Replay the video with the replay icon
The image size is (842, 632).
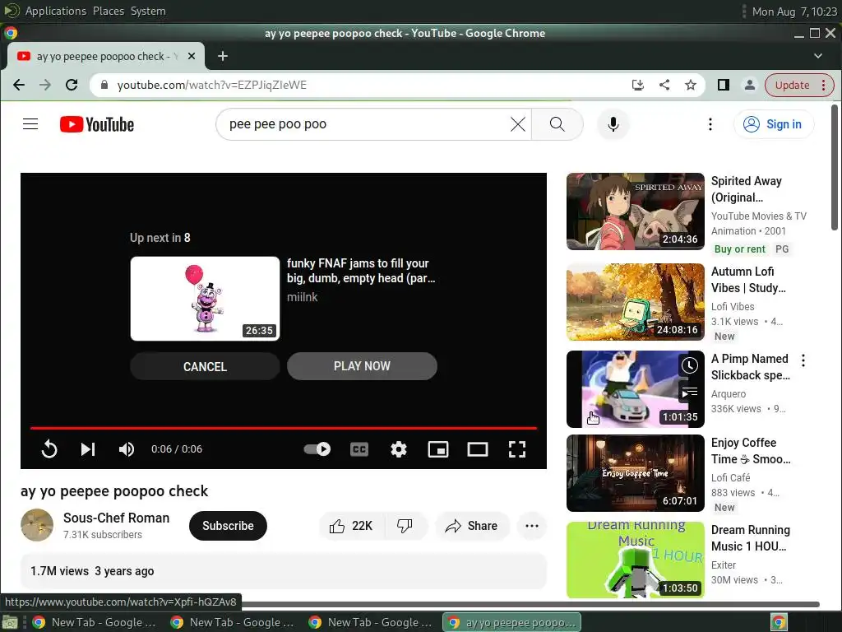point(49,449)
